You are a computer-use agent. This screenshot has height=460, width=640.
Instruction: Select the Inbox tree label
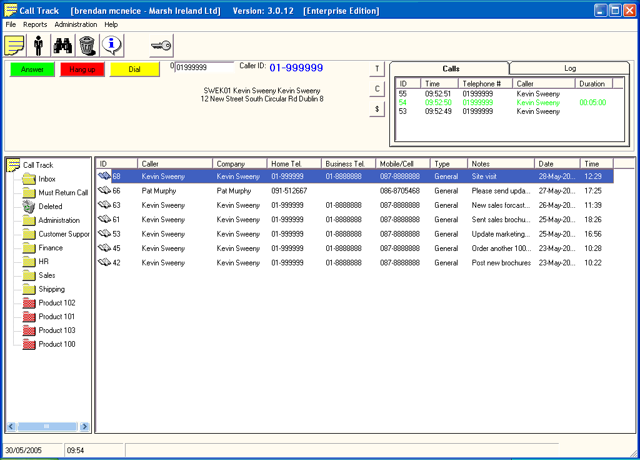click(x=47, y=179)
